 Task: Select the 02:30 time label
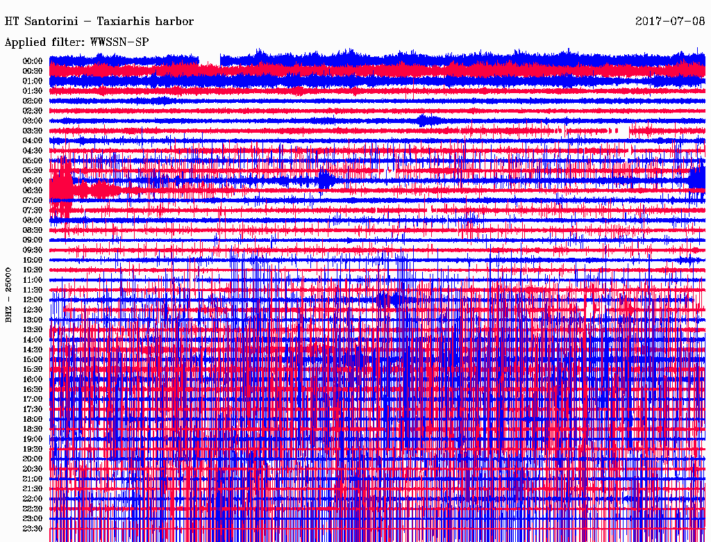[33, 111]
